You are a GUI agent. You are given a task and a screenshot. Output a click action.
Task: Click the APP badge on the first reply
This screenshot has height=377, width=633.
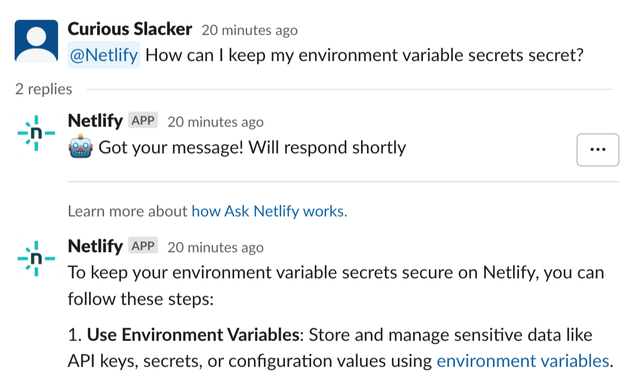pyautogui.click(x=143, y=121)
